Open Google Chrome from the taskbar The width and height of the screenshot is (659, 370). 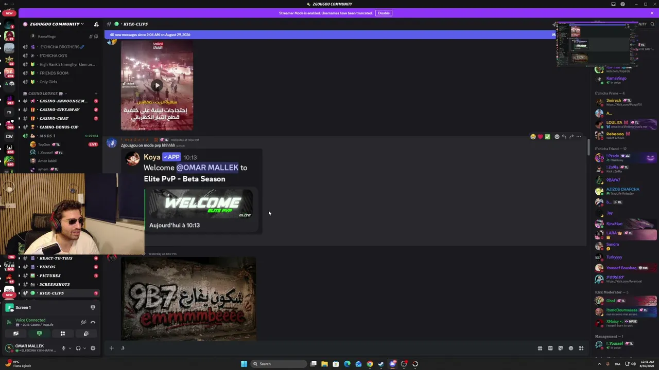370,364
